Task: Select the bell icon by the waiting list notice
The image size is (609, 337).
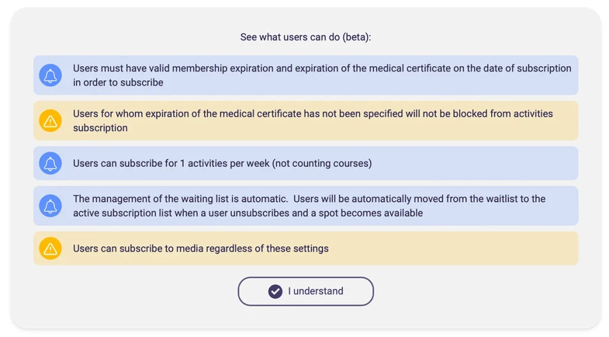Action: [x=51, y=206]
